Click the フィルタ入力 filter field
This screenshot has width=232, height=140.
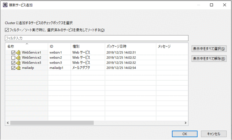[96, 38]
